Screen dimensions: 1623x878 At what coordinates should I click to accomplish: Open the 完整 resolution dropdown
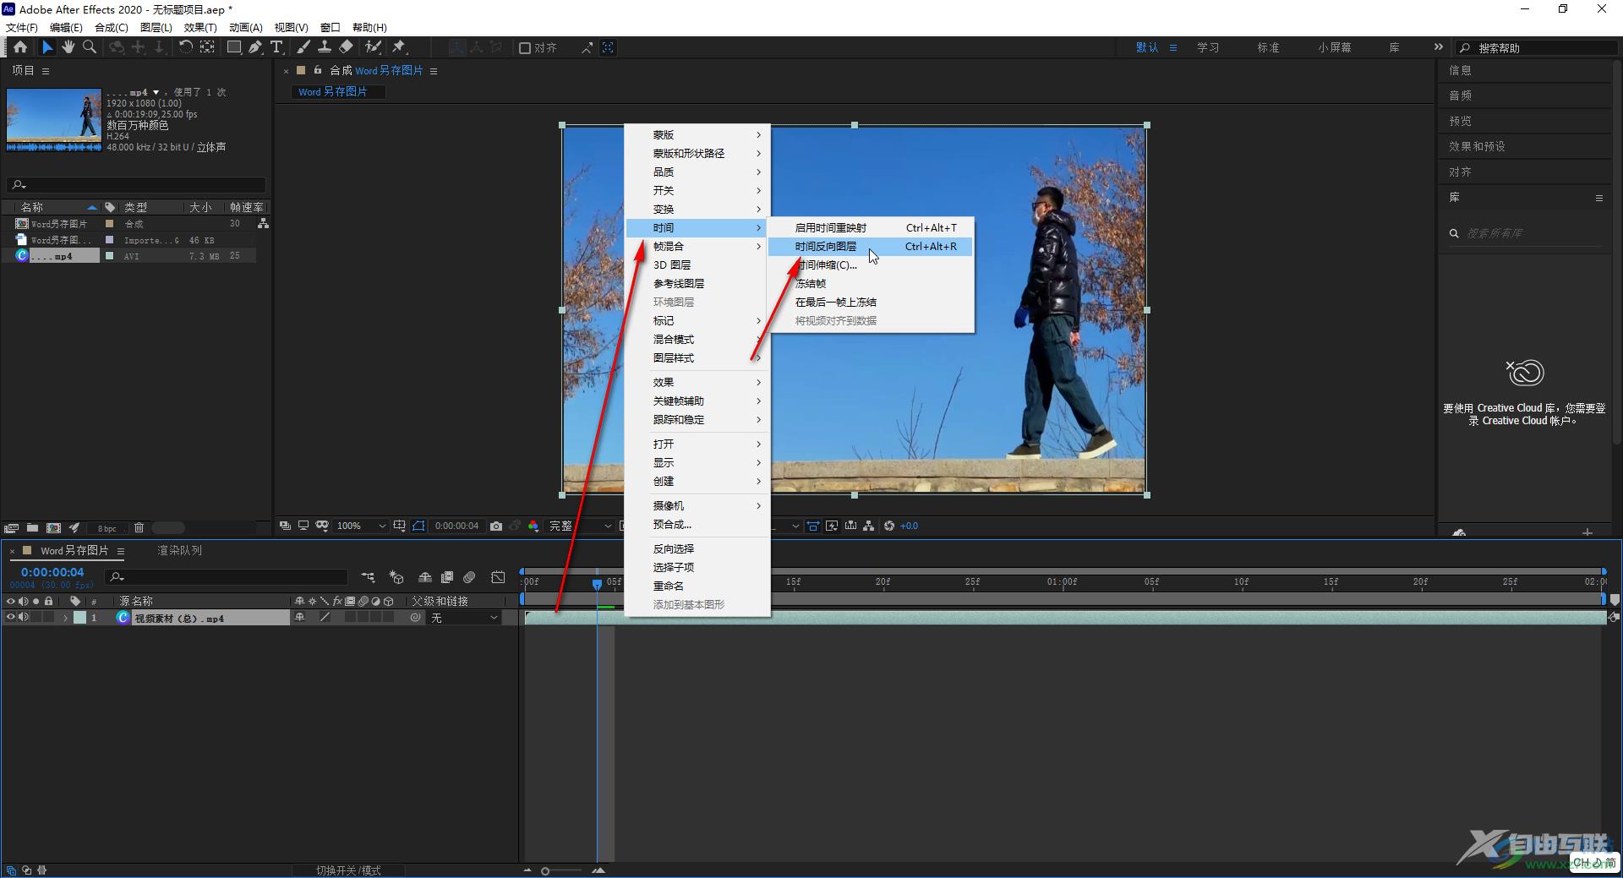point(580,526)
